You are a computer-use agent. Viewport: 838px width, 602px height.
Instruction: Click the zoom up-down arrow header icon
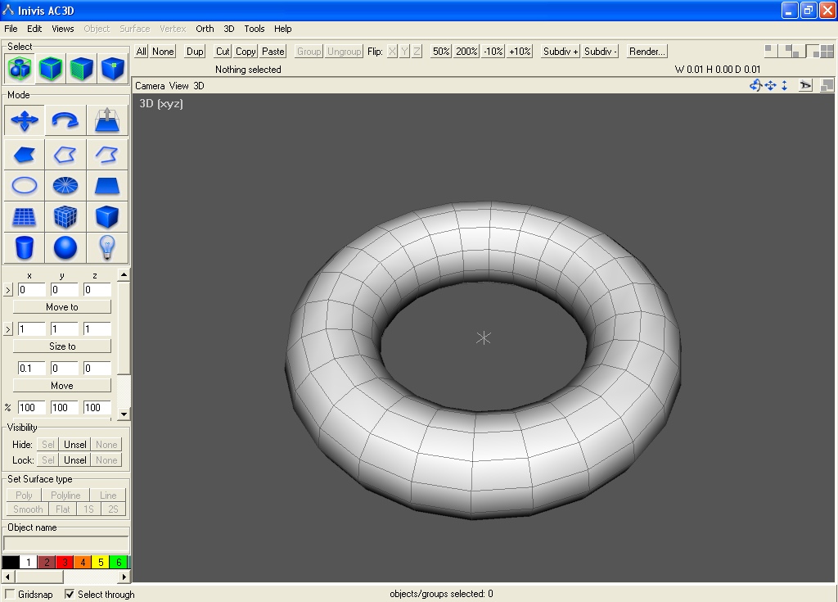[784, 86]
